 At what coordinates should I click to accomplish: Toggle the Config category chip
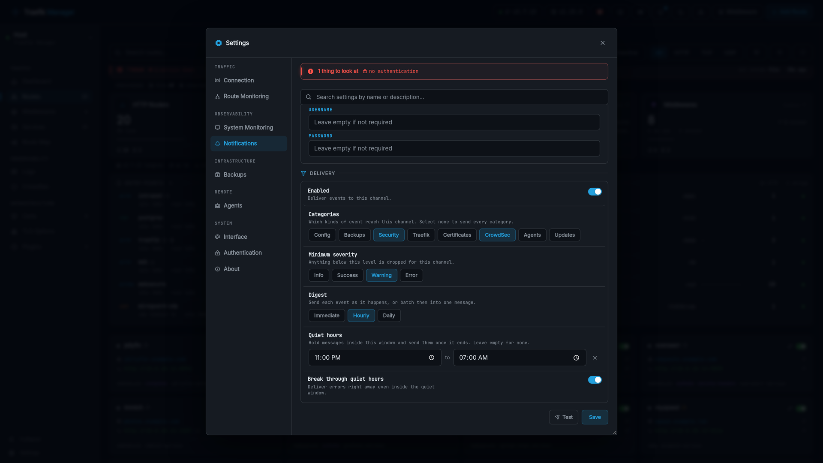pos(322,235)
